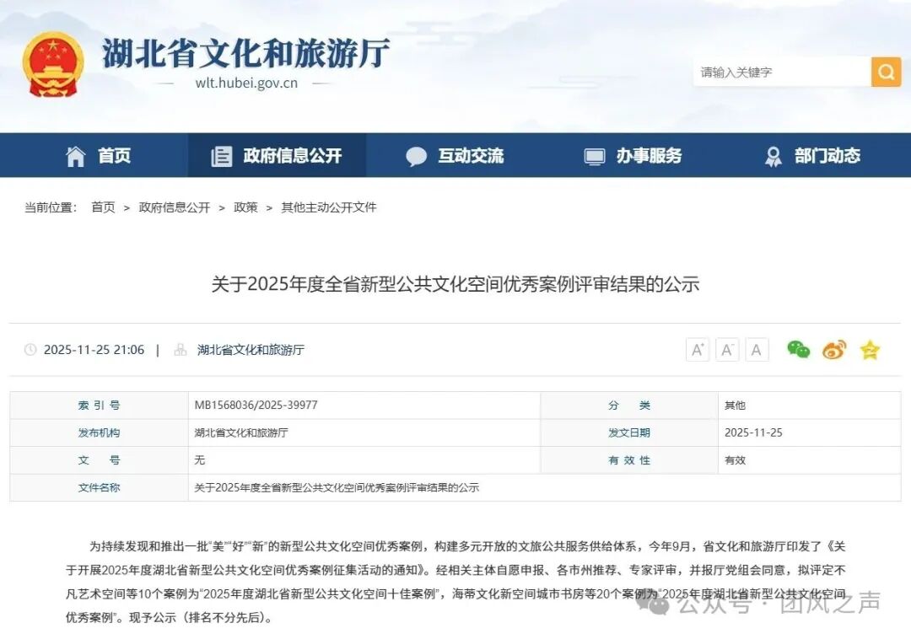Open the 首页 home navigation tab
The image size is (911, 639).
tap(99, 156)
